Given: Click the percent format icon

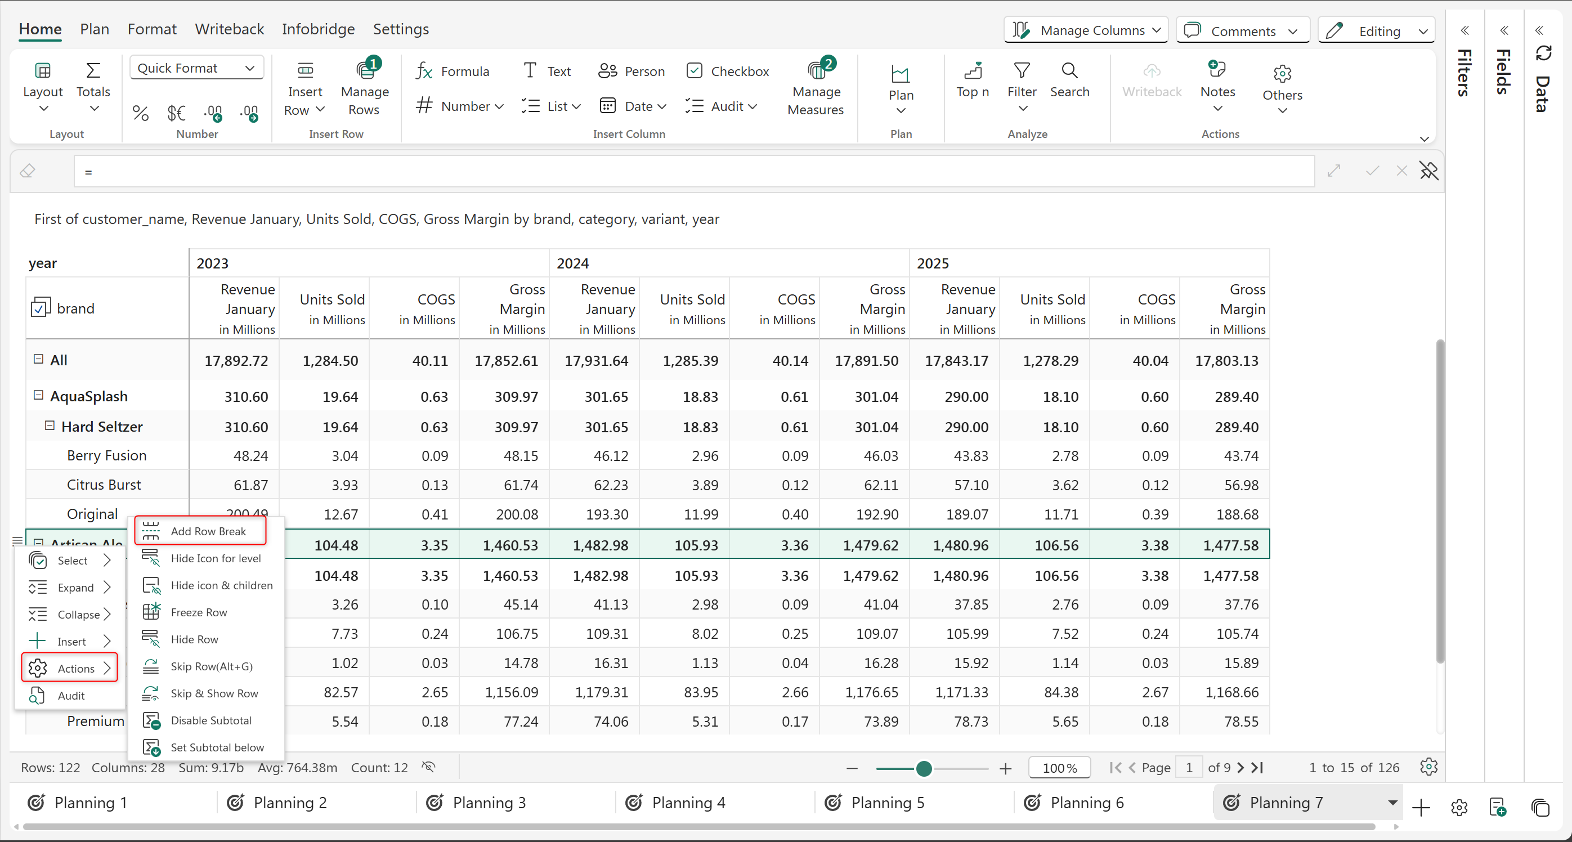Looking at the screenshot, I should (140, 113).
